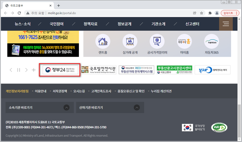
Task: Open the 복지로 banner
Action: coord(213,70)
